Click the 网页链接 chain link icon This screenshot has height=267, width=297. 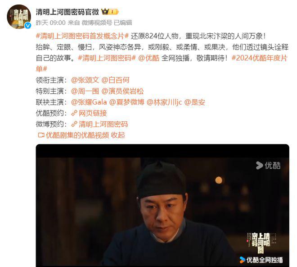(74, 113)
